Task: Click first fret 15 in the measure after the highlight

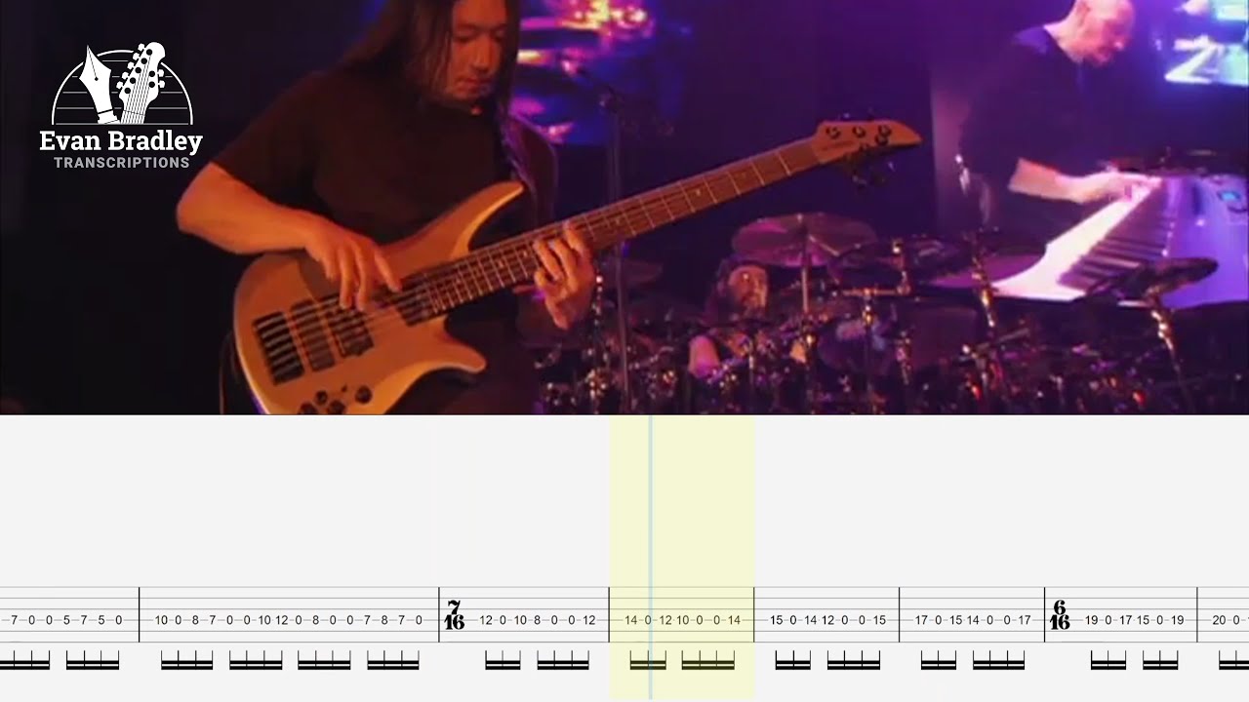Action: tap(777, 620)
